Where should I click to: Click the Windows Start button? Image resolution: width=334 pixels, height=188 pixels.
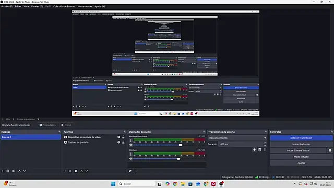coord(113,184)
